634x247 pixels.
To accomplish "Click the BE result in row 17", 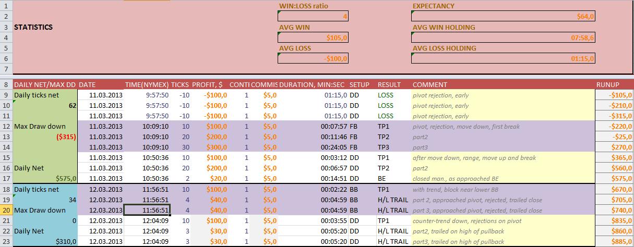I will click(x=394, y=179).
